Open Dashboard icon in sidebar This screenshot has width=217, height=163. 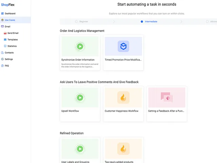coord(2,14)
